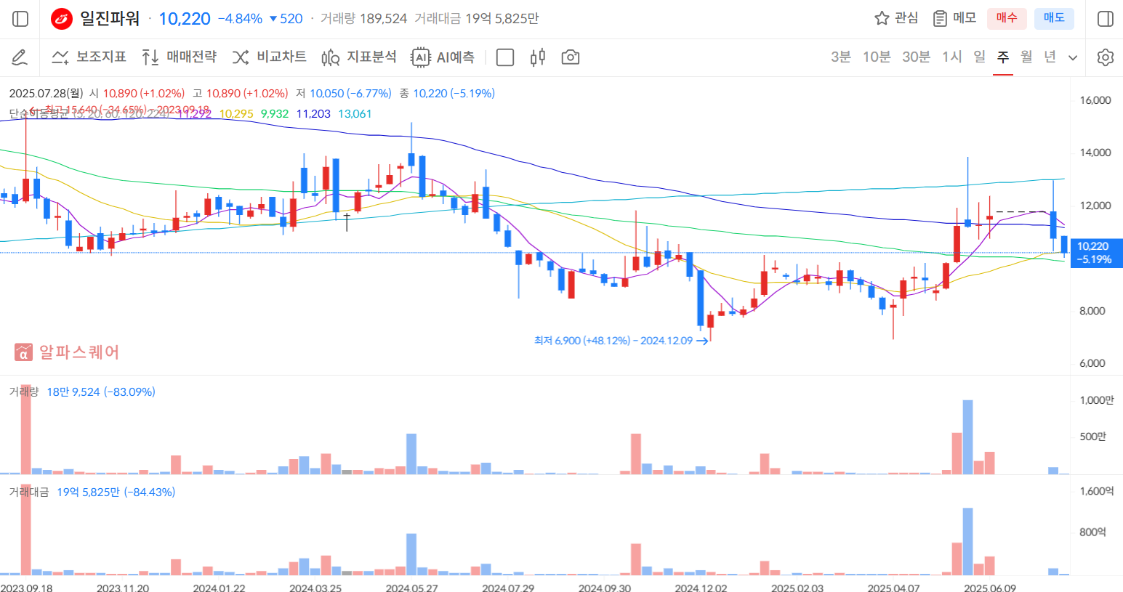The image size is (1123, 592).
Task: Open 매매전략 trading strategy menu
Action: [x=180, y=57]
